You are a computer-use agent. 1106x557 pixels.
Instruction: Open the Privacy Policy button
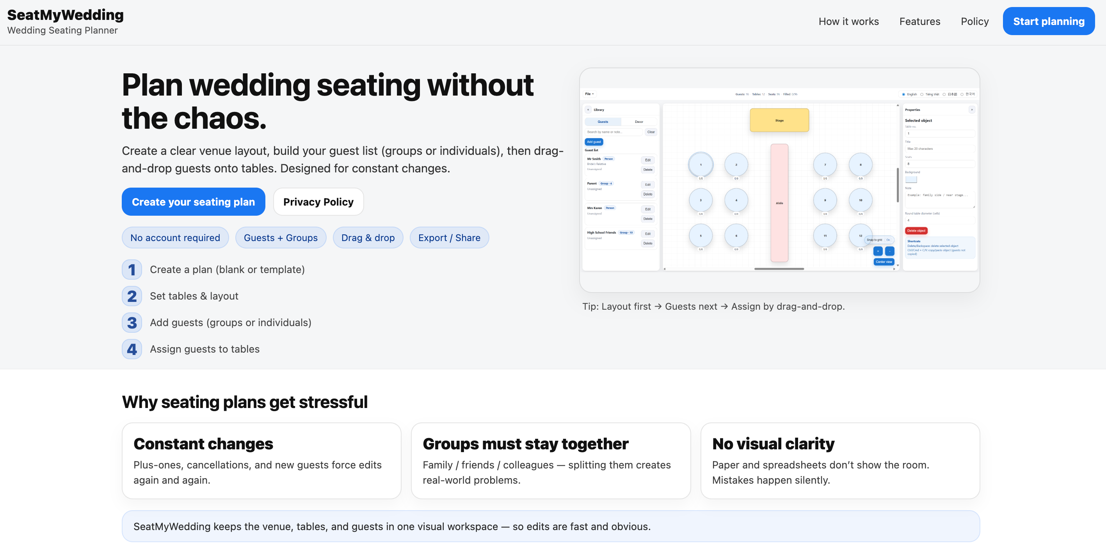click(x=318, y=202)
